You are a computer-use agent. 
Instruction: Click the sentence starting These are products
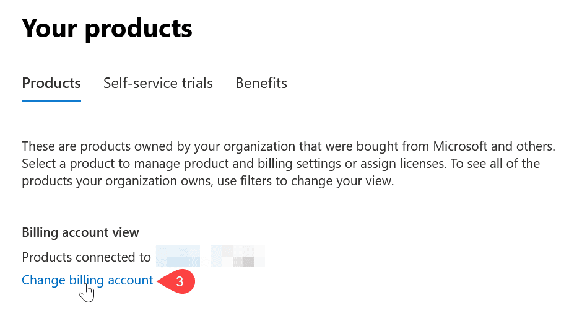tap(289, 146)
